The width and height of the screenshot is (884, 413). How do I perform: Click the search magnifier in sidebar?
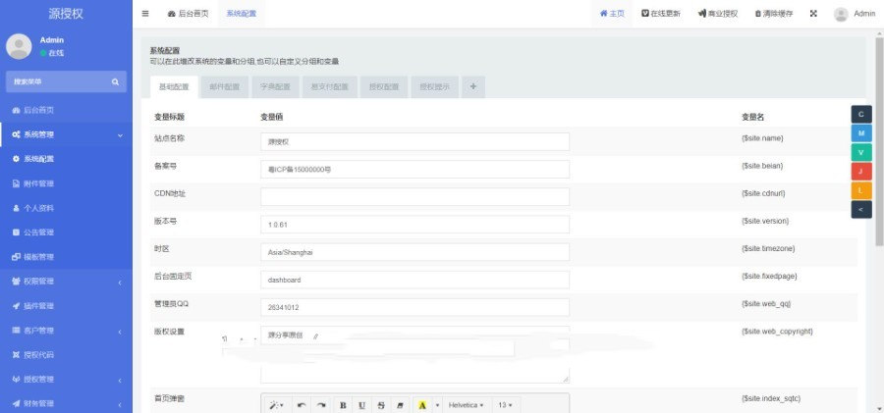point(115,82)
